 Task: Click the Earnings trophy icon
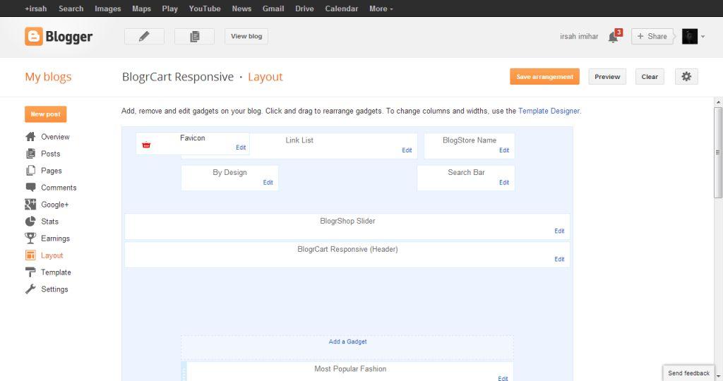click(30, 238)
